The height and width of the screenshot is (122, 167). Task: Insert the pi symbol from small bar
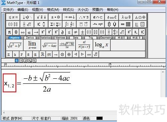pos(9,32)
